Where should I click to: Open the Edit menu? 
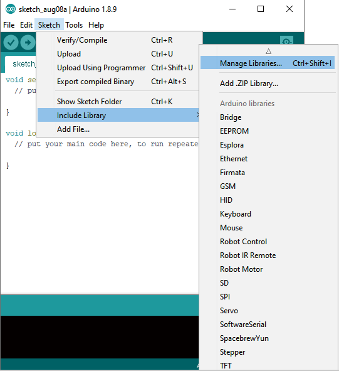click(x=26, y=25)
